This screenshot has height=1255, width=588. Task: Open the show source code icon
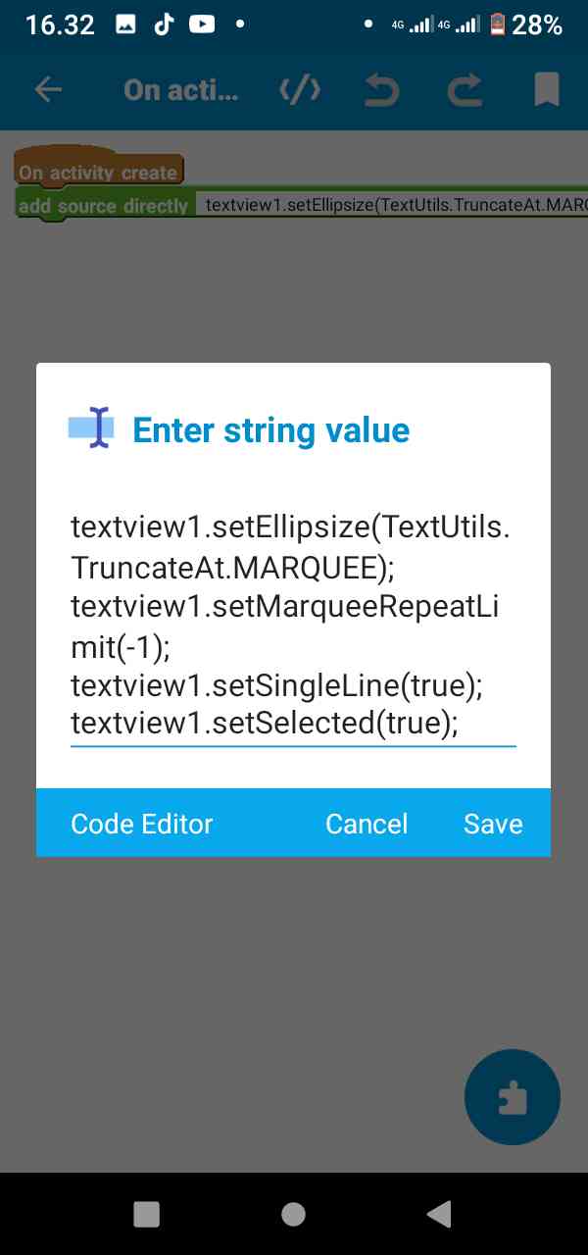(300, 90)
